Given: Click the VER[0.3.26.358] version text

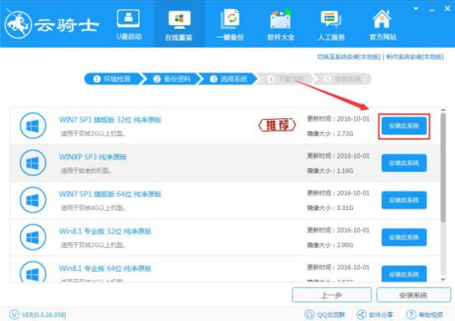Looking at the screenshot, I should (44, 314).
